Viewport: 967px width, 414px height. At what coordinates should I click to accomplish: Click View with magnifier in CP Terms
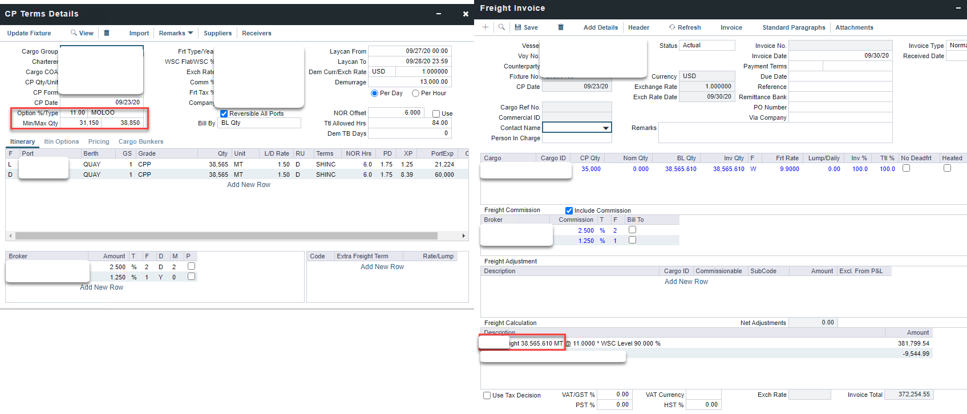[82, 33]
